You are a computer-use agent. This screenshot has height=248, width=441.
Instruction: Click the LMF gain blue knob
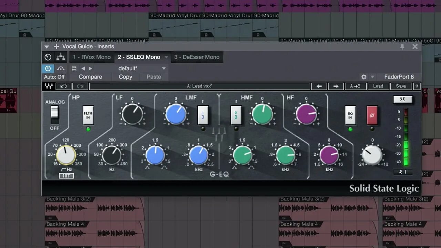[x=176, y=114]
